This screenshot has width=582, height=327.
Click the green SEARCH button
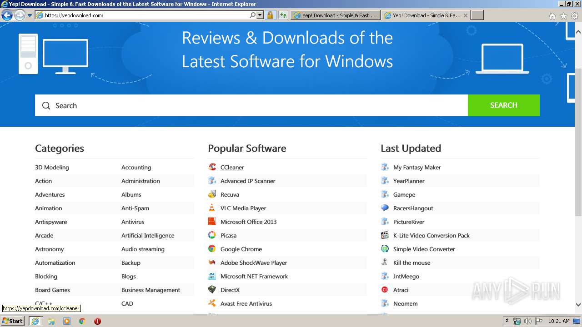pyautogui.click(x=503, y=105)
